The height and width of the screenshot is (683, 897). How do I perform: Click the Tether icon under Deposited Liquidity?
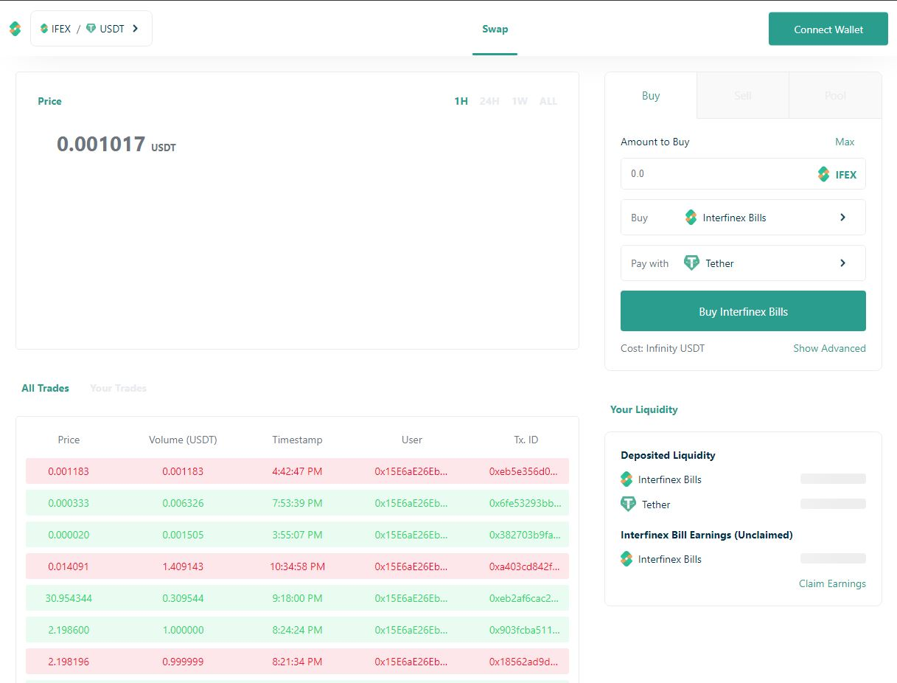pos(628,505)
